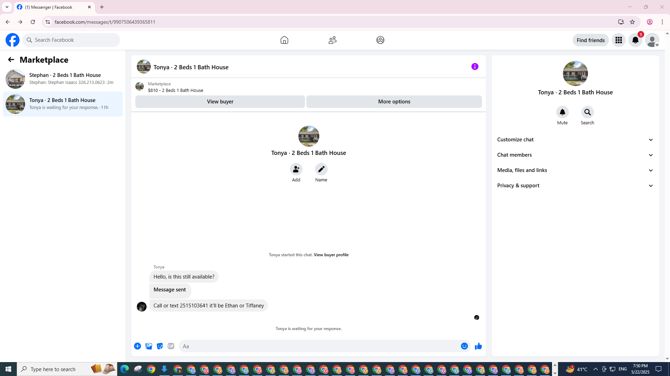Open Chrome profile icon in toolbar
670x376 pixels.
click(x=650, y=22)
